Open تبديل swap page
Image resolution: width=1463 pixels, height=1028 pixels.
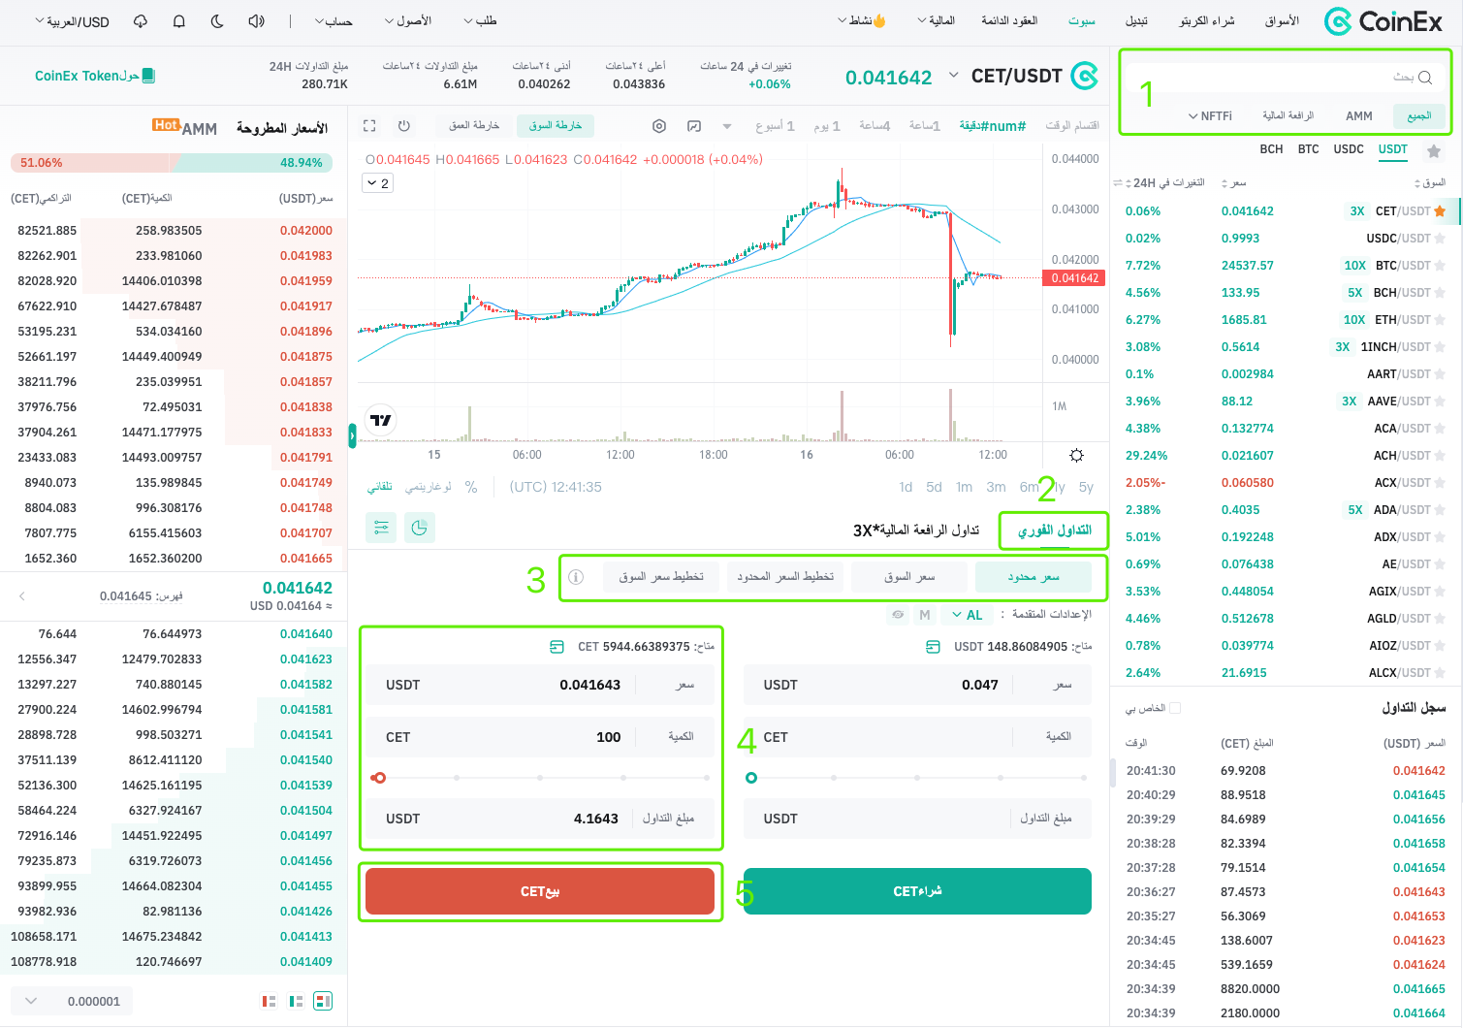[x=1136, y=21]
